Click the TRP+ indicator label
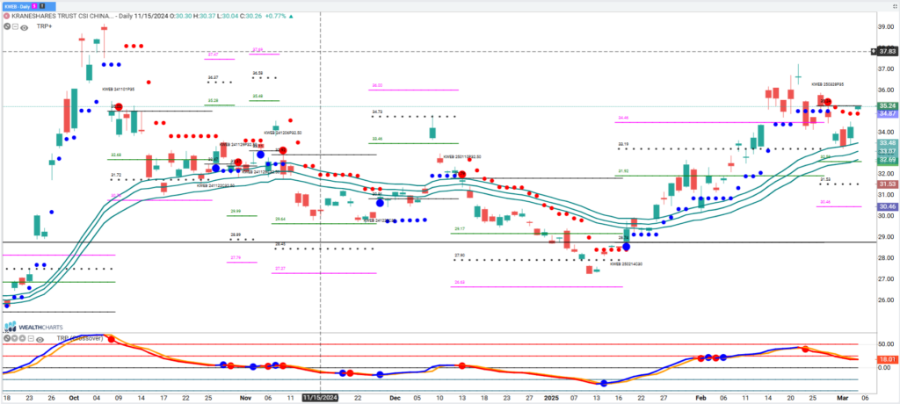 coord(44,26)
